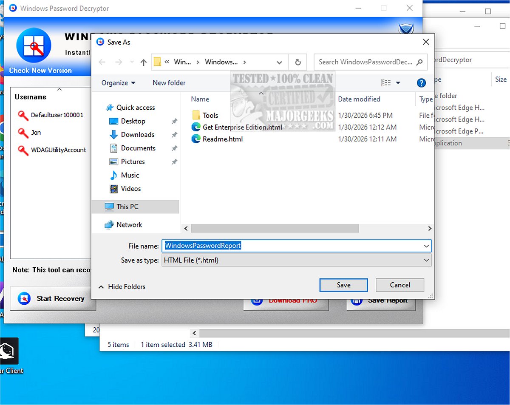Click the Edge icon of Readme.html
The height and width of the screenshot is (405, 510).
tap(196, 139)
